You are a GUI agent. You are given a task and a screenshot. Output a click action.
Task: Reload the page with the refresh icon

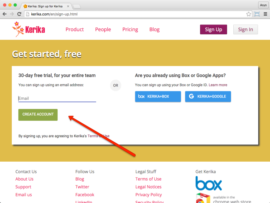coord(19,14)
